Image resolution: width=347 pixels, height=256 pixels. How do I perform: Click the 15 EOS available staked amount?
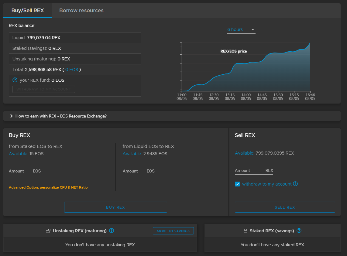(36, 154)
